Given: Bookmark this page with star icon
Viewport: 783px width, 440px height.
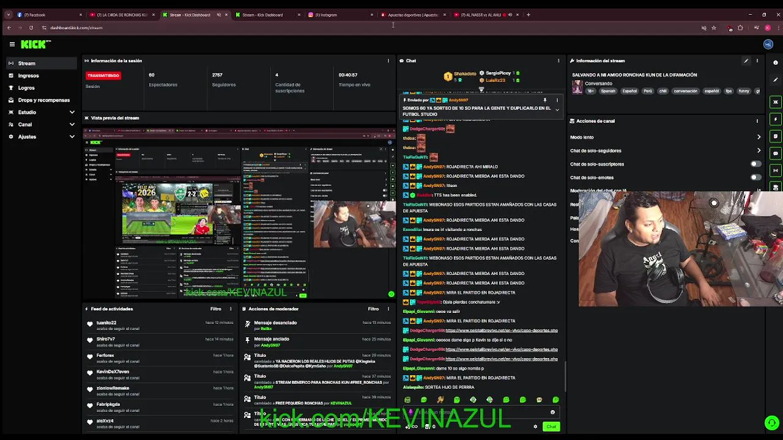Looking at the screenshot, I should click(714, 28).
